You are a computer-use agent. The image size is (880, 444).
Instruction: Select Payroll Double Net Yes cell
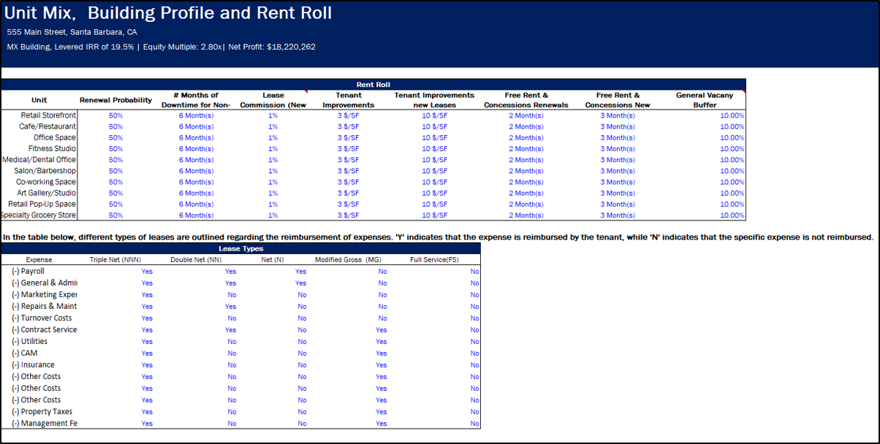pos(230,272)
